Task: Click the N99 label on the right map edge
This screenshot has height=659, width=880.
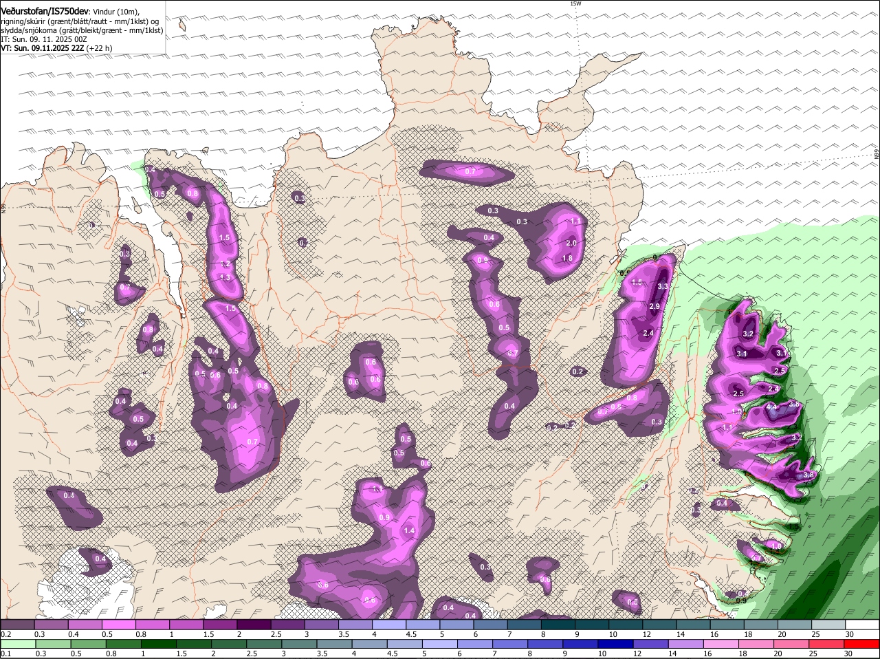Action: [877, 155]
